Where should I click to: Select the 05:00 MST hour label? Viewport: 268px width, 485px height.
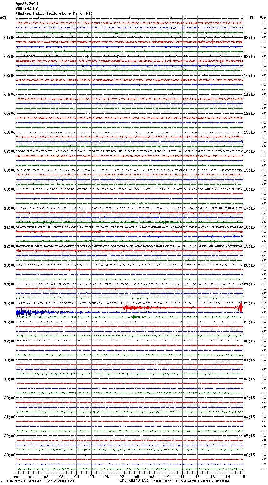click(x=10, y=114)
